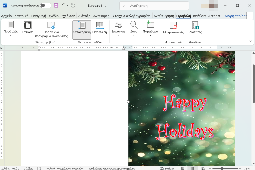This screenshot has width=255, height=170.
Task: Open the Μακροεντολές macros dropdown
Action: click(x=173, y=29)
